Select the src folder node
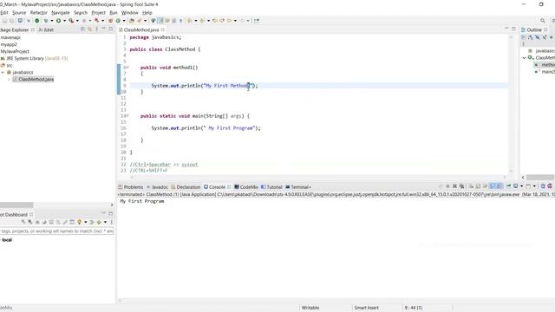This screenshot has height=312, width=555. (7, 66)
